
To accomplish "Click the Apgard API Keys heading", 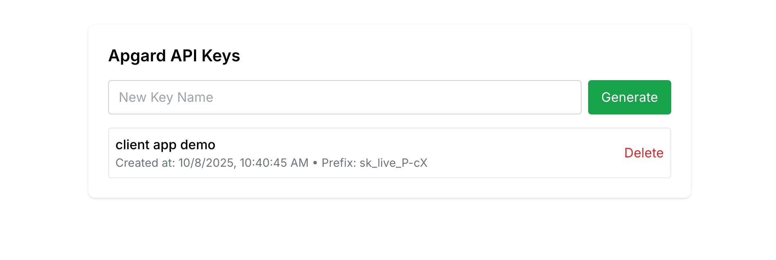I will pos(174,56).
